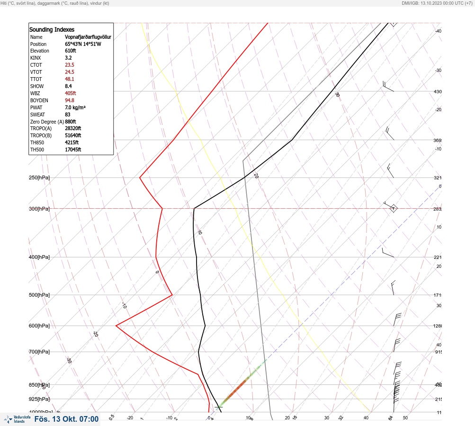The width and height of the screenshot is (475, 426).
Task: Click the 'Sounding Indexes' heading
Action: (x=52, y=30)
